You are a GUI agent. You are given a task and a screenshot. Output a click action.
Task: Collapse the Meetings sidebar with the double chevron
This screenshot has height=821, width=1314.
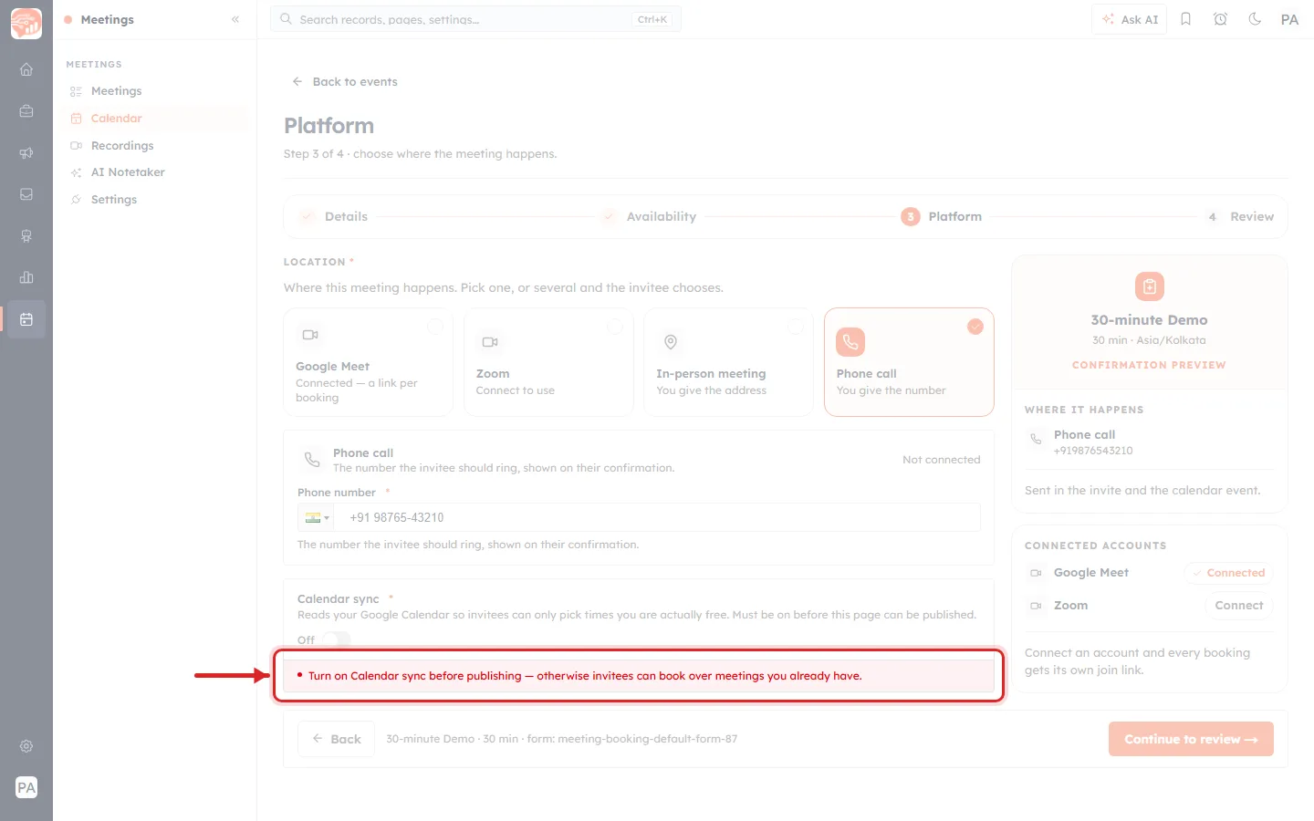pos(235,19)
